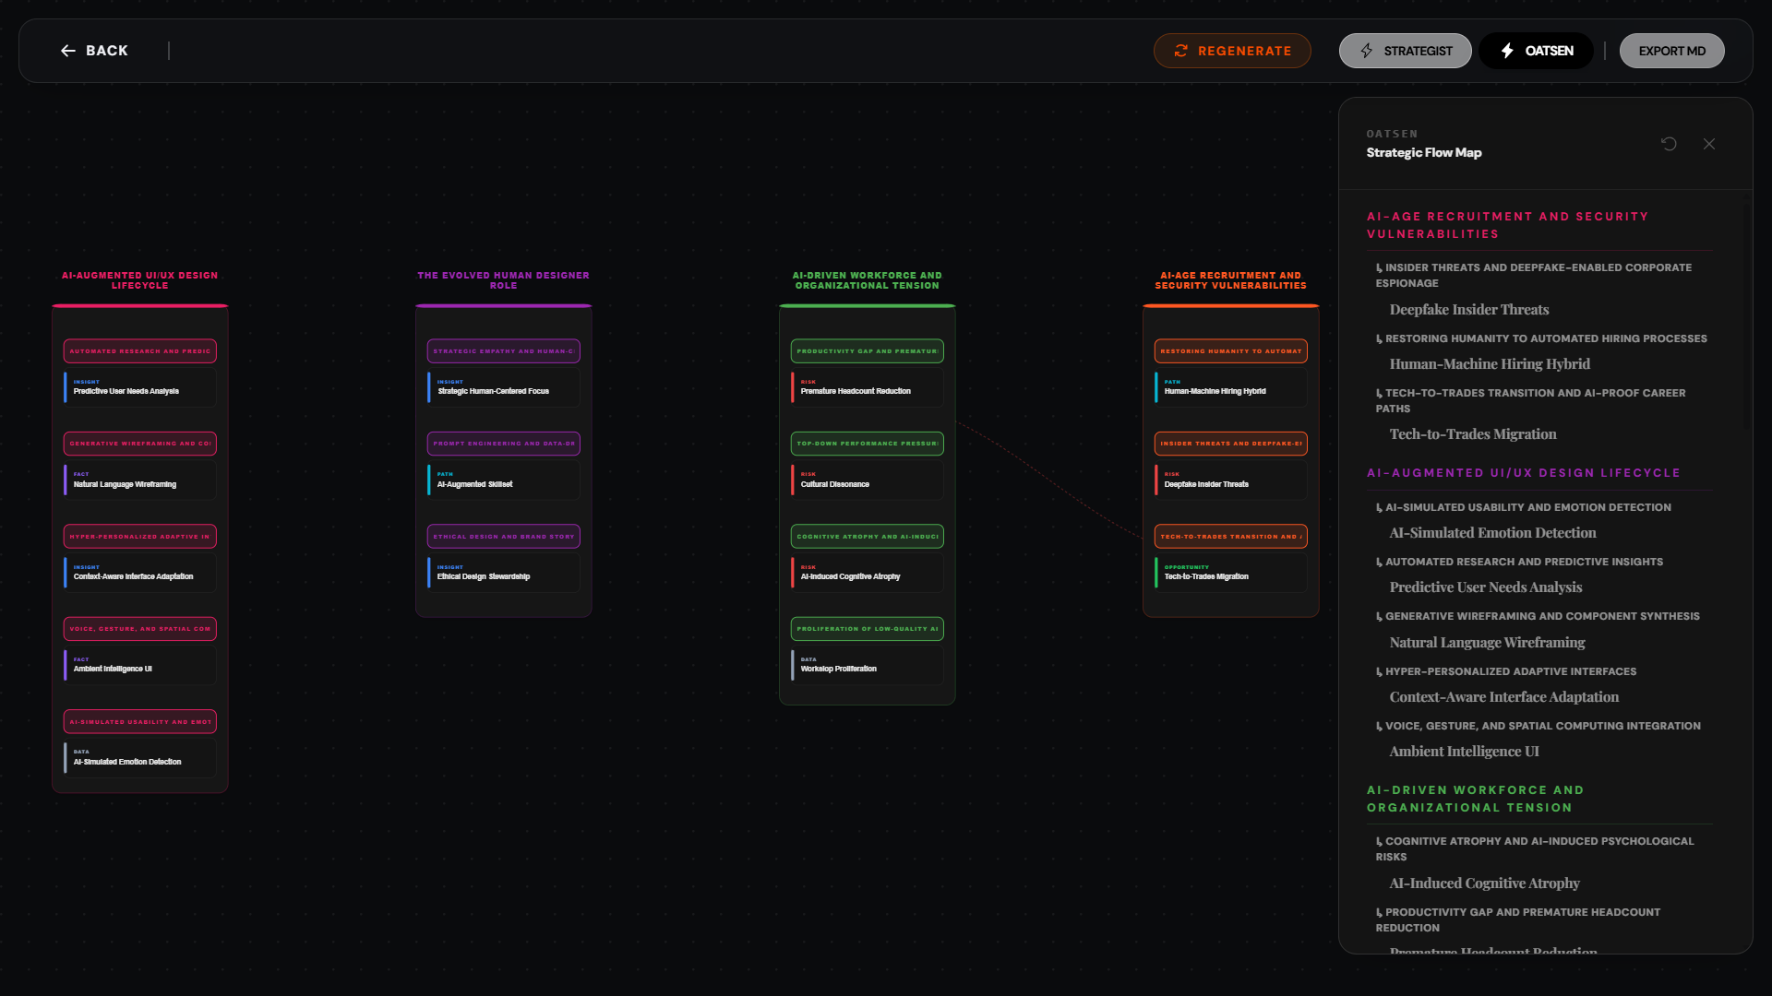The width and height of the screenshot is (1772, 996).
Task: Select Predictive User Needs Analysis in the sidebar
Action: 1485,587
